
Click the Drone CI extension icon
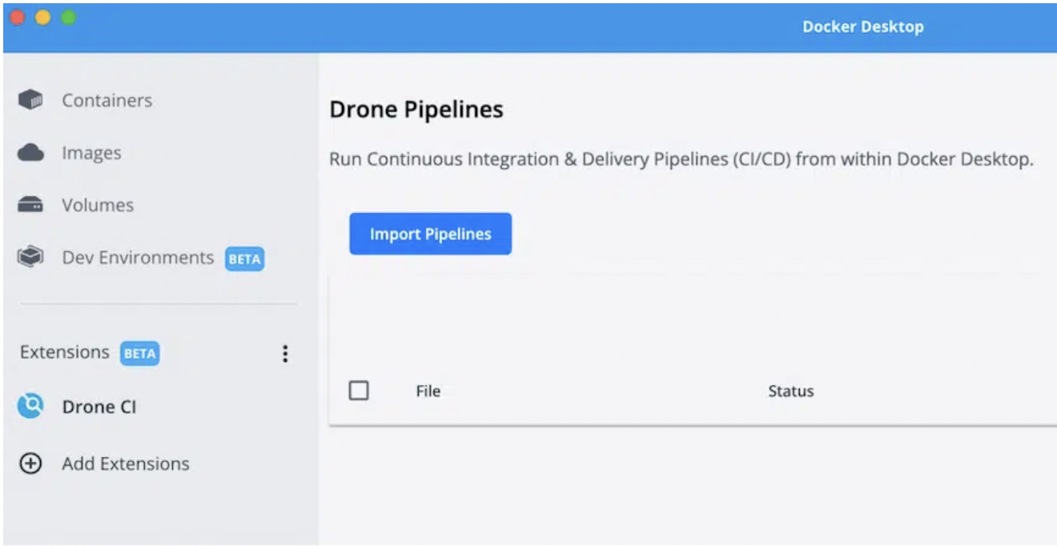30,407
